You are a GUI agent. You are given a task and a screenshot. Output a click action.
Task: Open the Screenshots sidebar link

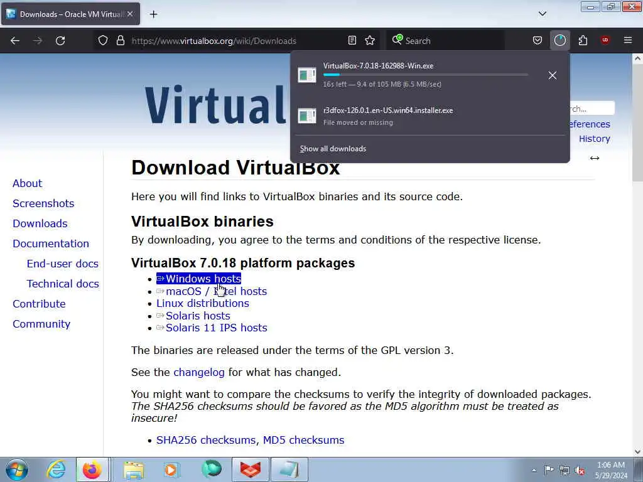pos(43,203)
